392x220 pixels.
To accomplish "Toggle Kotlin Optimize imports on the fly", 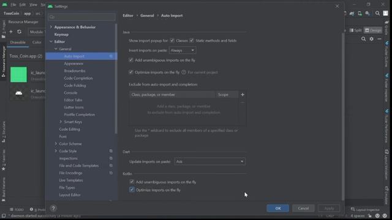I will tap(132, 190).
